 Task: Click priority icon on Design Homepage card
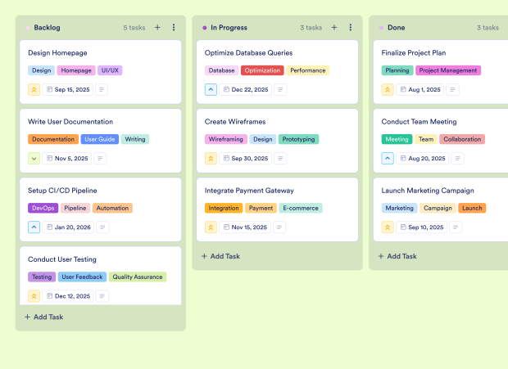click(x=34, y=89)
